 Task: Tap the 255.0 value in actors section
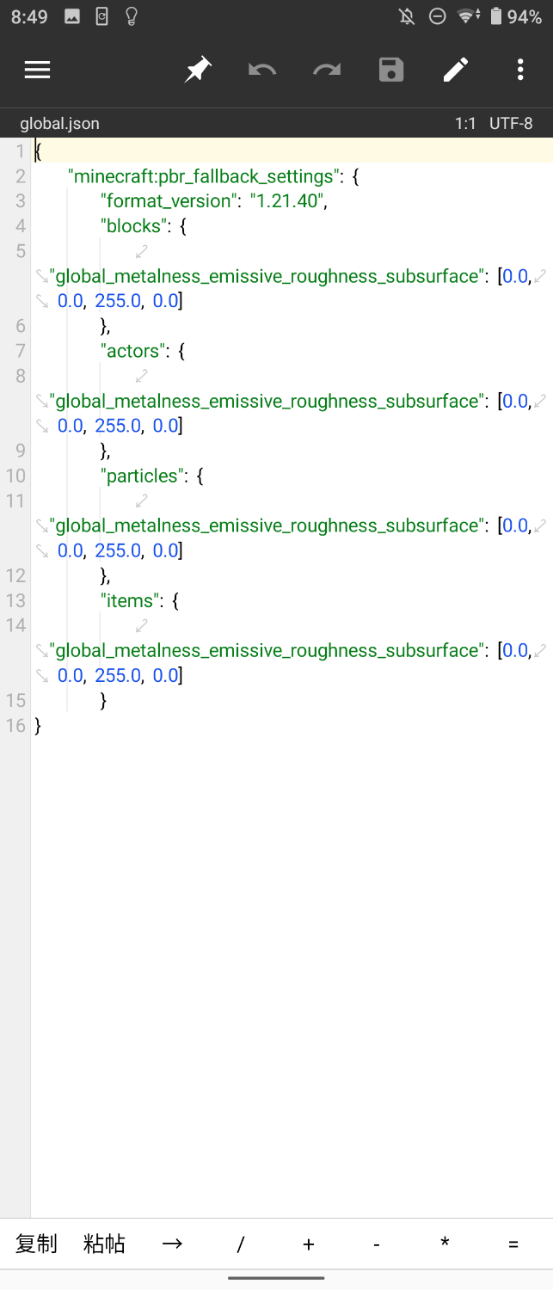119,426
